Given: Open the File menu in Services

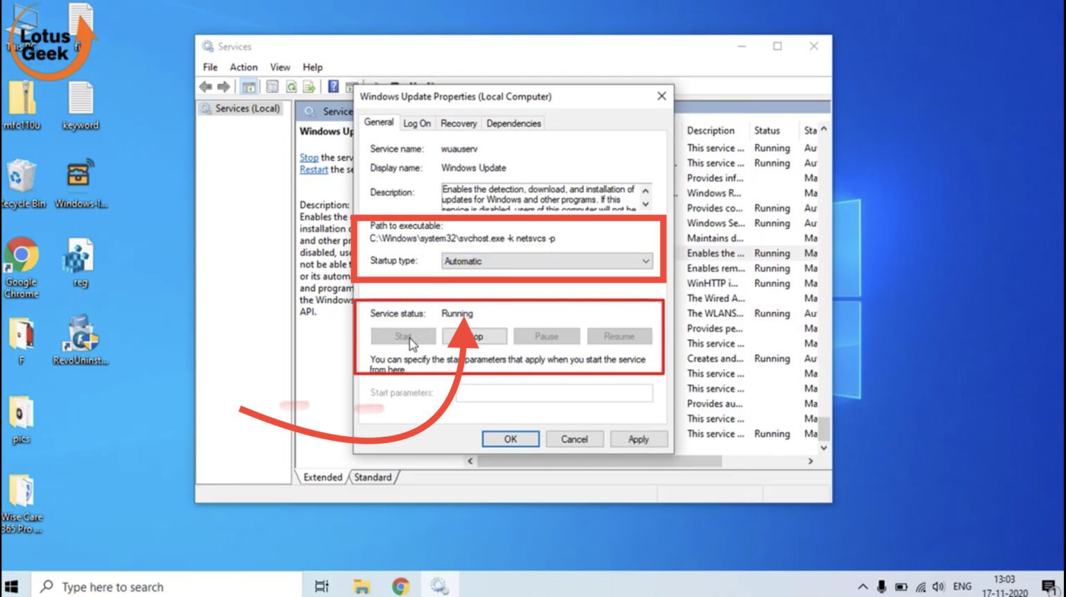Looking at the screenshot, I should click(x=210, y=67).
